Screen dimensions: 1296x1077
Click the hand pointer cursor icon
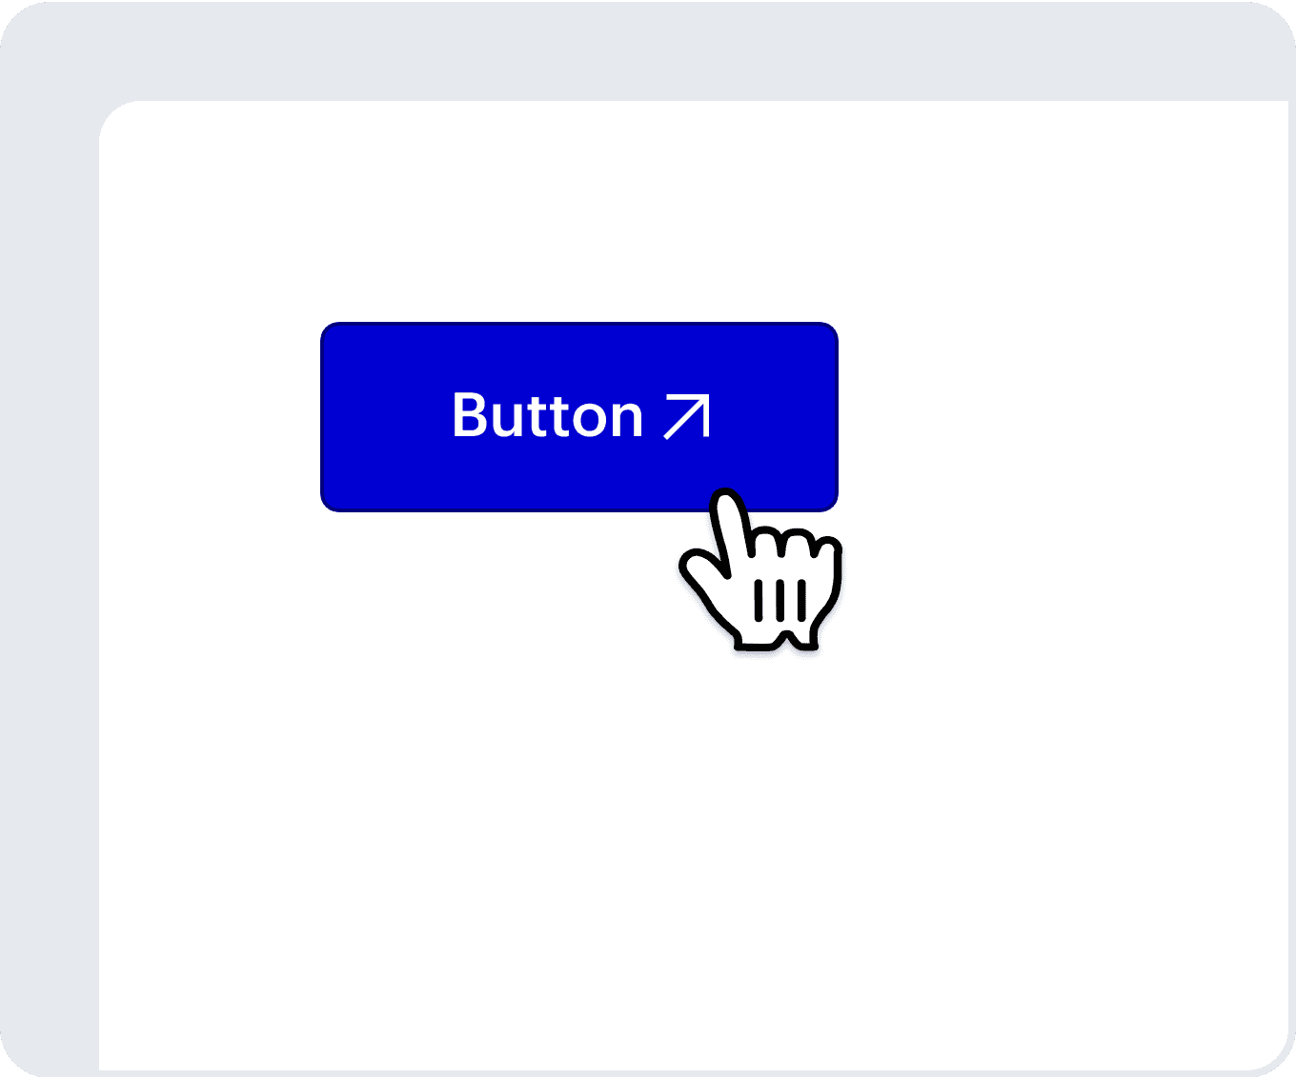tap(761, 569)
